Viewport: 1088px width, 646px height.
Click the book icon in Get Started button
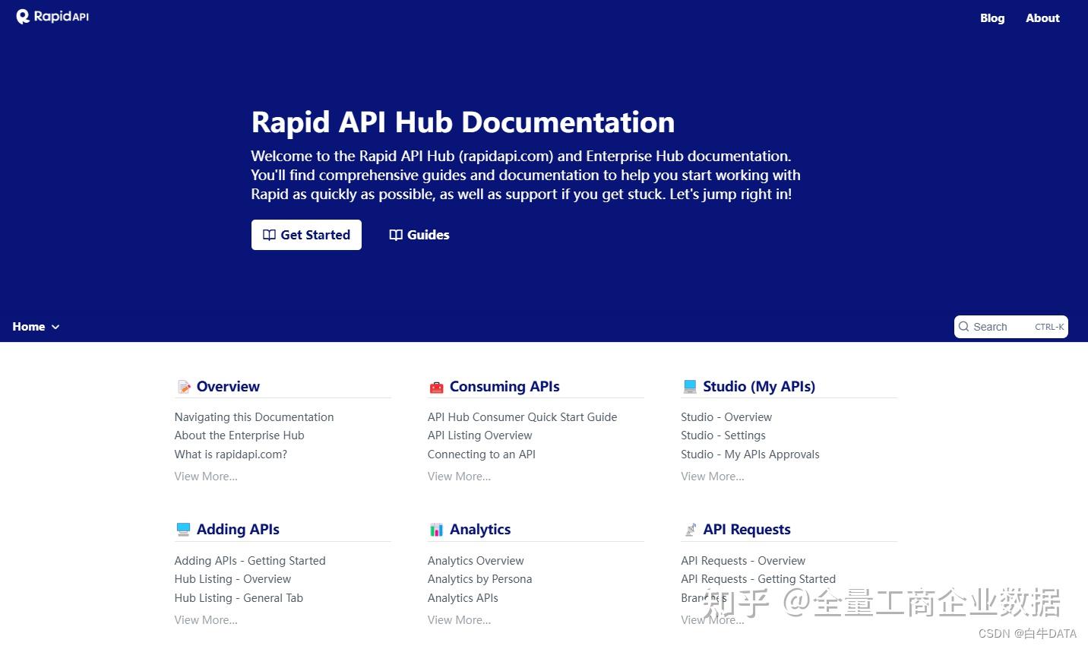[x=269, y=235]
